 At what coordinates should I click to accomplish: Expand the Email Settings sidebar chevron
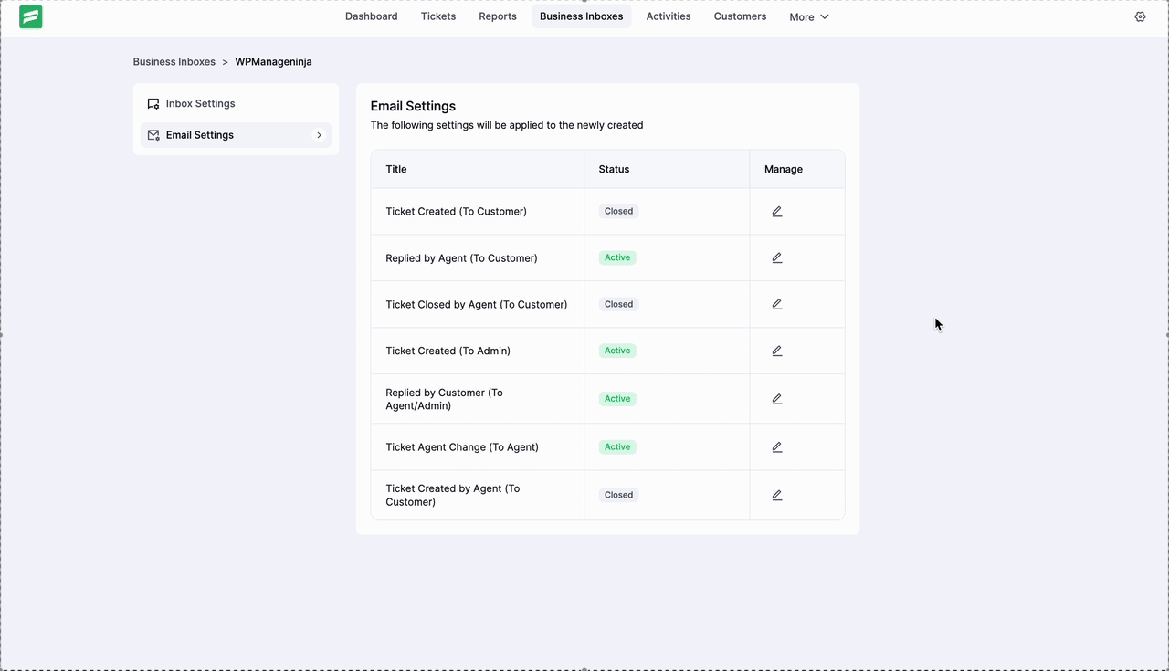click(319, 134)
